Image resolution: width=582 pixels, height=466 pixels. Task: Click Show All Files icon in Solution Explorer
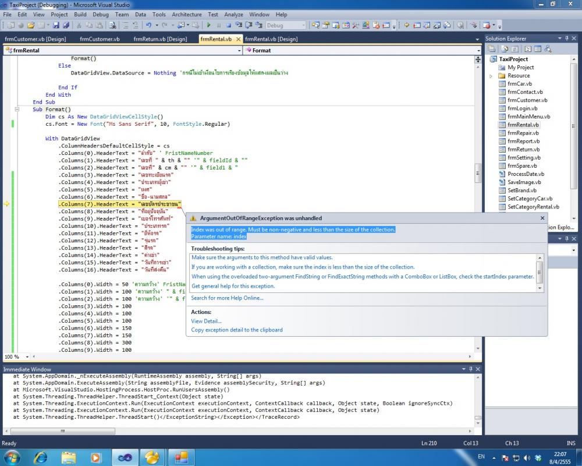point(505,49)
